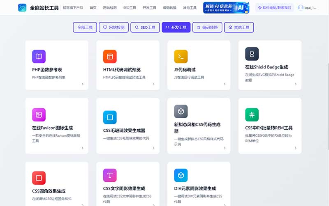Open the 在线Shield Badge生成 title link
The height and width of the screenshot is (206, 329).
click(266, 67)
